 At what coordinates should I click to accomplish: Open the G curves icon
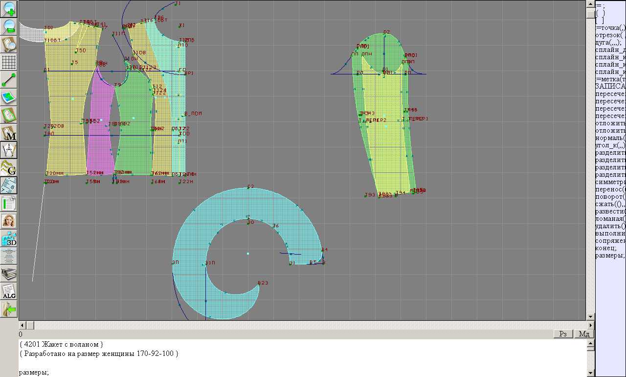[x=9, y=168]
